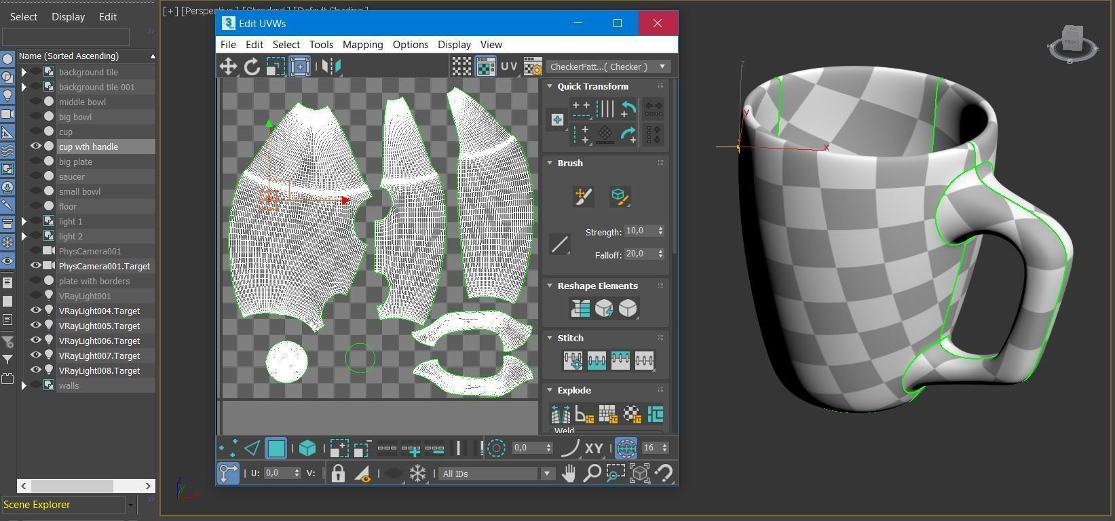Select Edge sub-object mode

(x=252, y=448)
